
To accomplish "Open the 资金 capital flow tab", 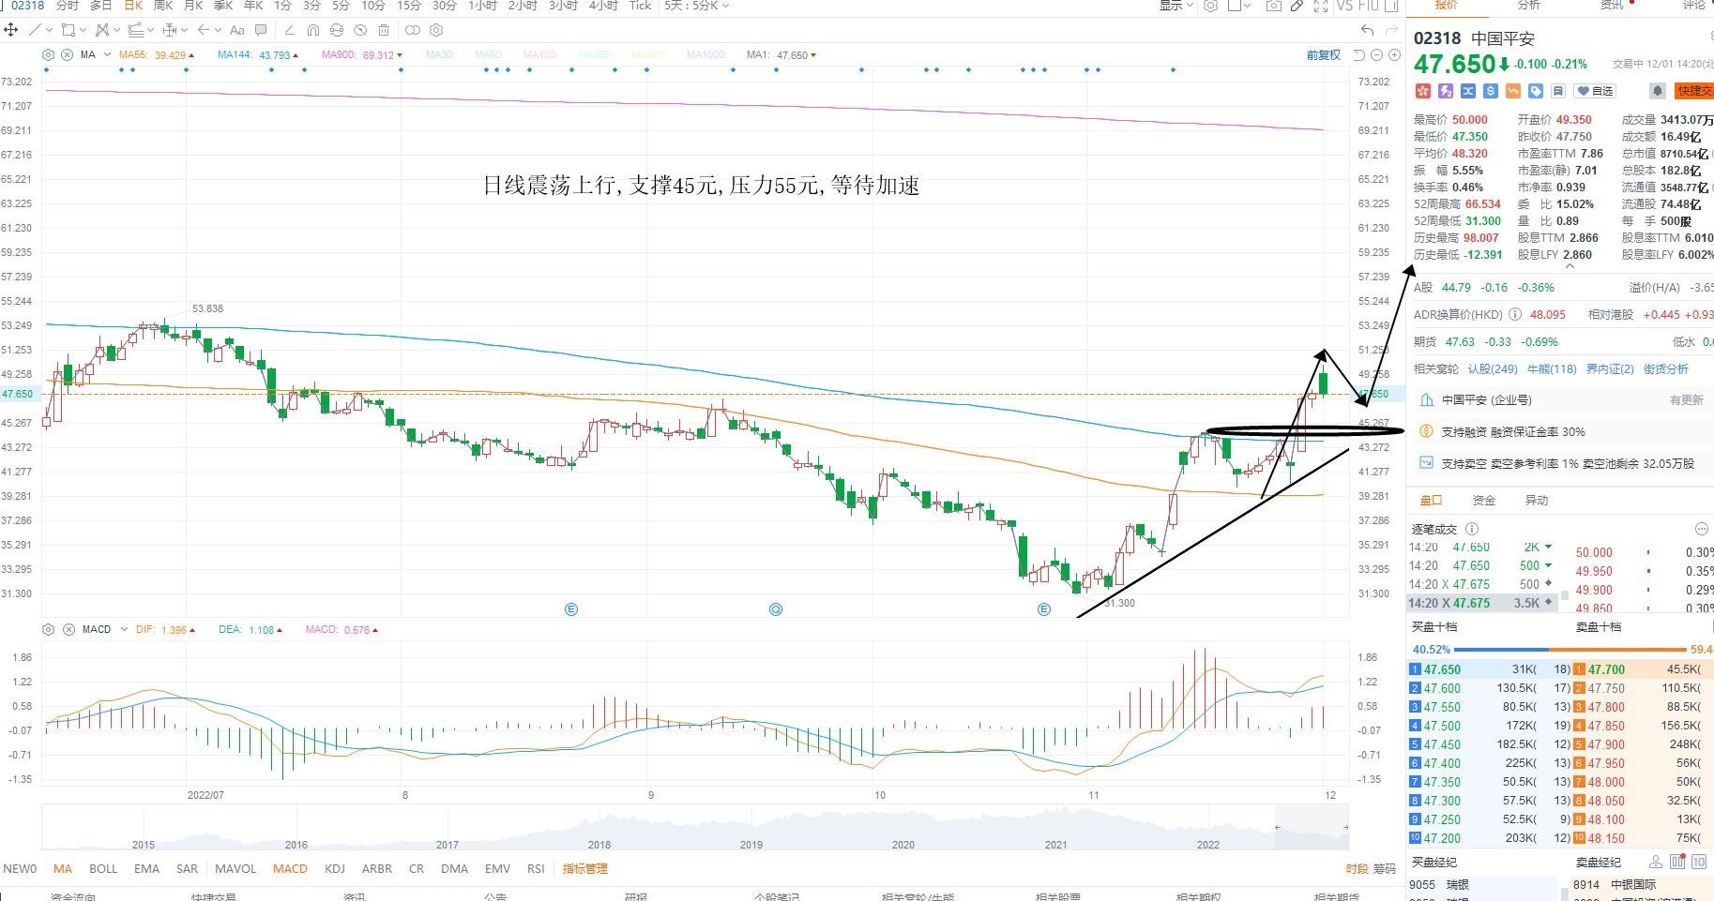I will [x=1484, y=501].
